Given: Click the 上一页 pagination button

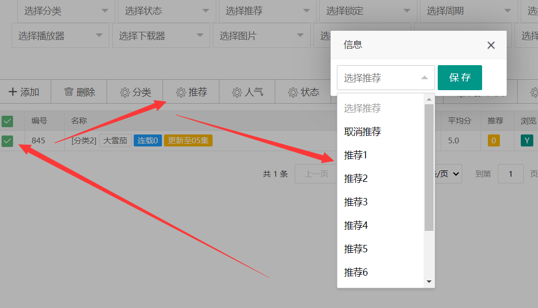Looking at the screenshot, I should click(x=316, y=174).
